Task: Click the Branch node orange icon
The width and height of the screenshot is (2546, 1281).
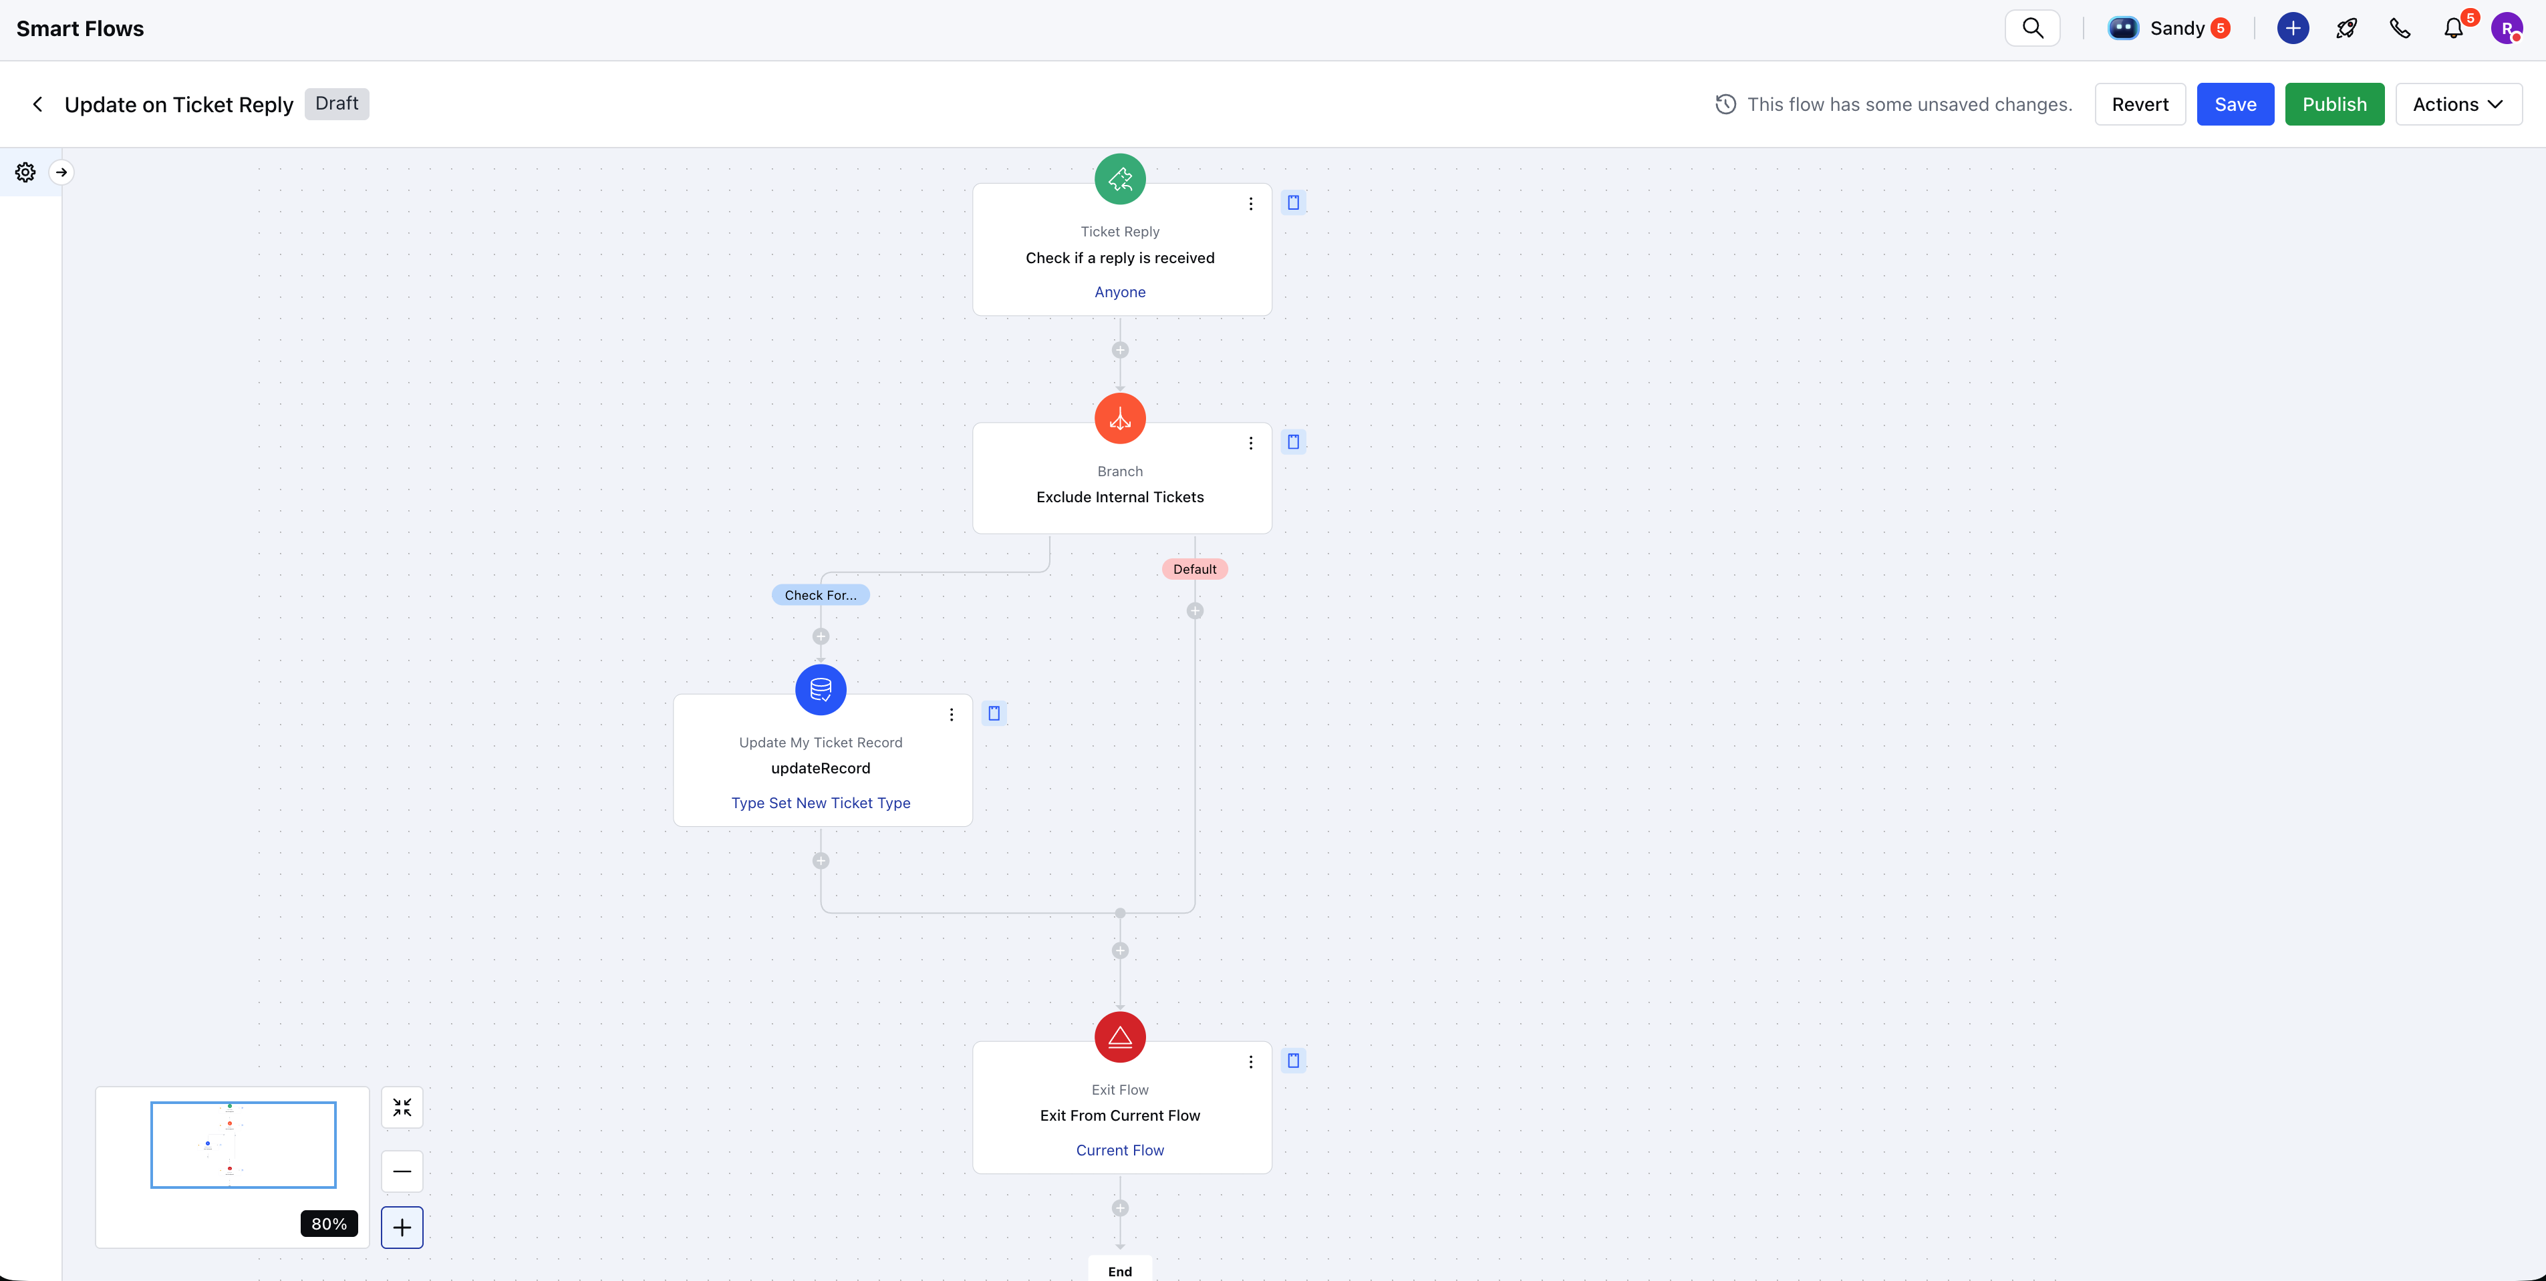Action: coord(1120,419)
